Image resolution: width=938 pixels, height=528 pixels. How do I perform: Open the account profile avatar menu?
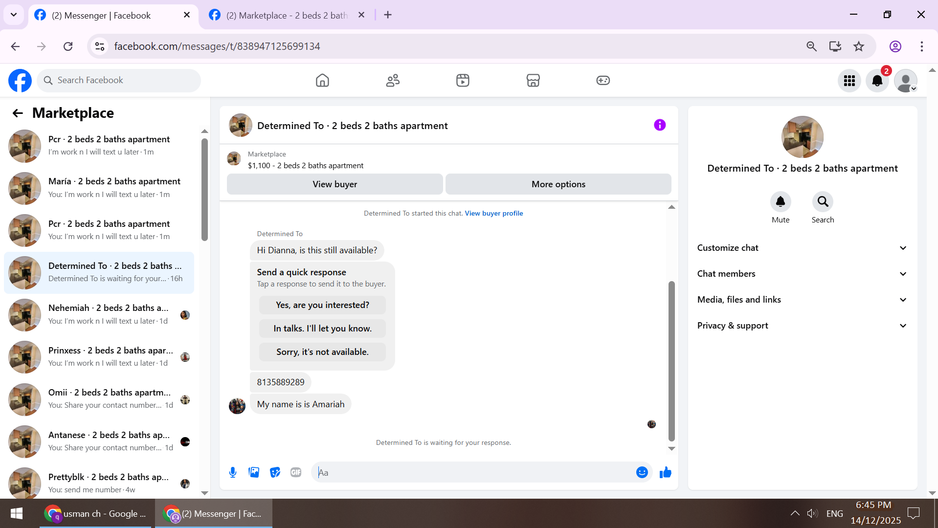point(906,81)
